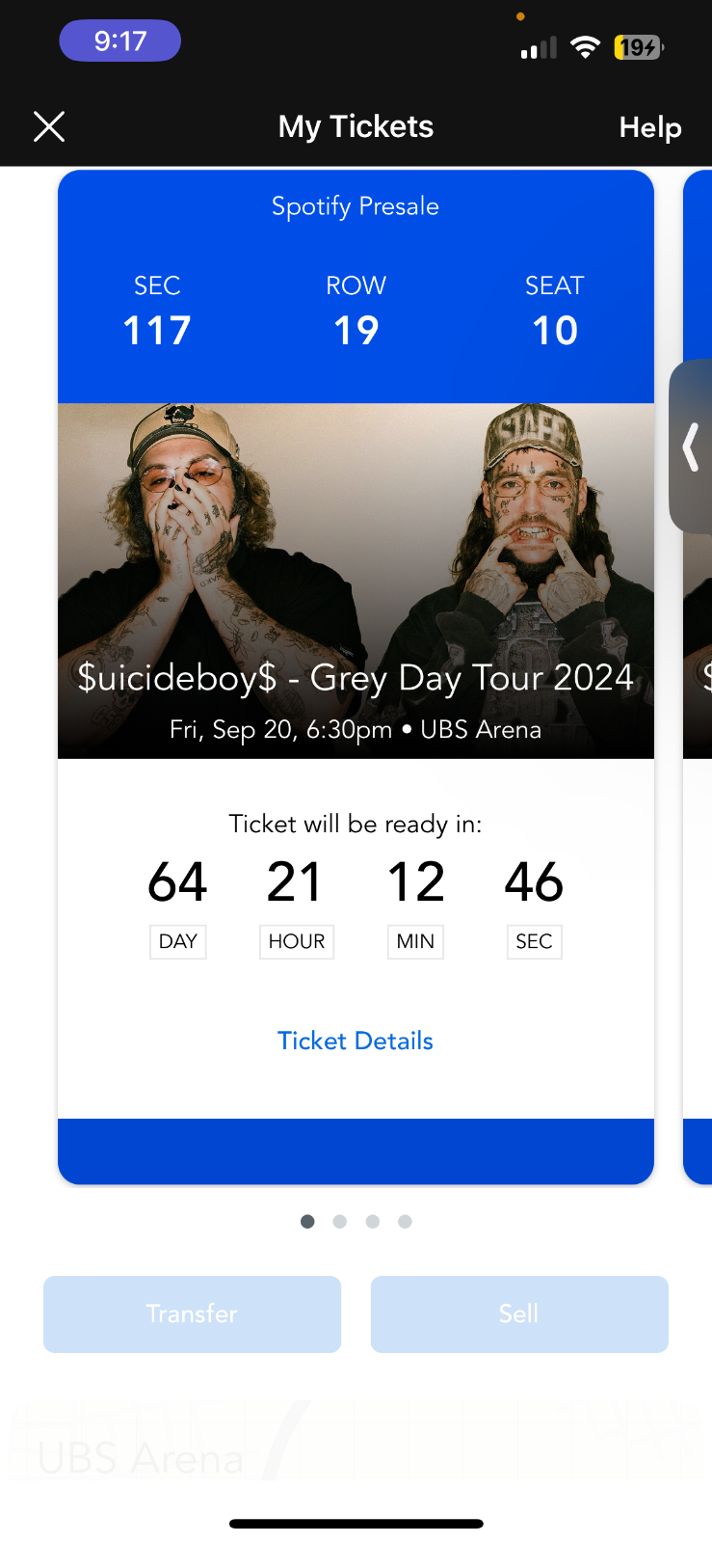Select the first pagination dot
Screen dimensions: 712x1543
(306, 1221)
